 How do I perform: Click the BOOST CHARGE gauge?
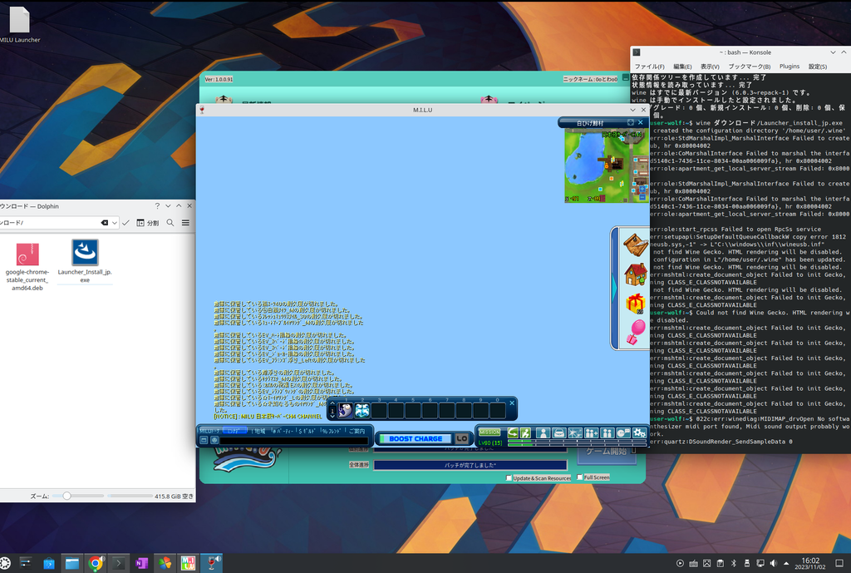click(x=416, y=438)
